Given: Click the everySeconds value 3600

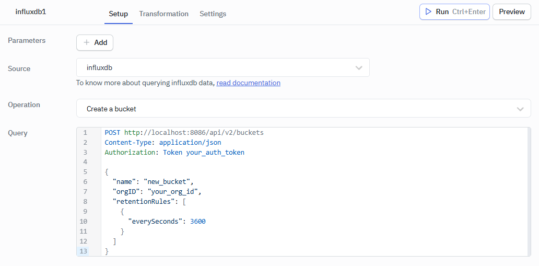Looking at the screenshot, I should point(197,222).
